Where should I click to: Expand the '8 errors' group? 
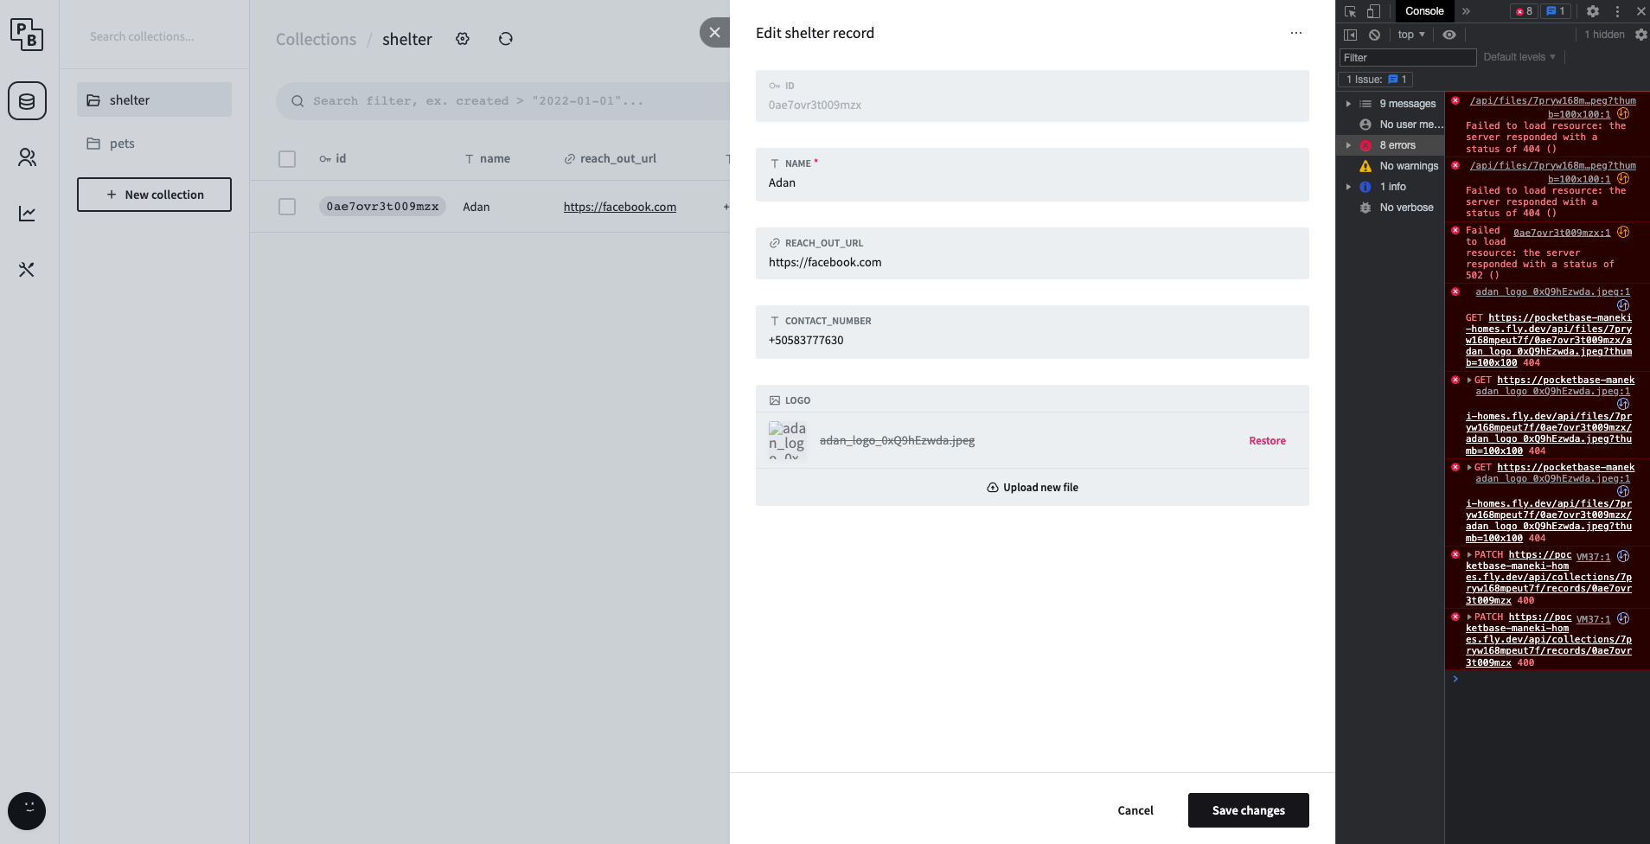point(1348,145)
